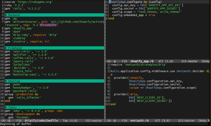Click the gem 'activeresource' git URL line
This screenshot has width=211, height=126.
pyautogui.click(x=54, y=21)
